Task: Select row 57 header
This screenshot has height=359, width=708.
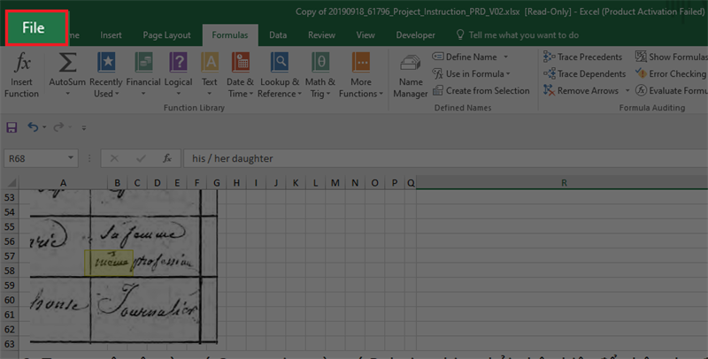Action: (10, 256)
